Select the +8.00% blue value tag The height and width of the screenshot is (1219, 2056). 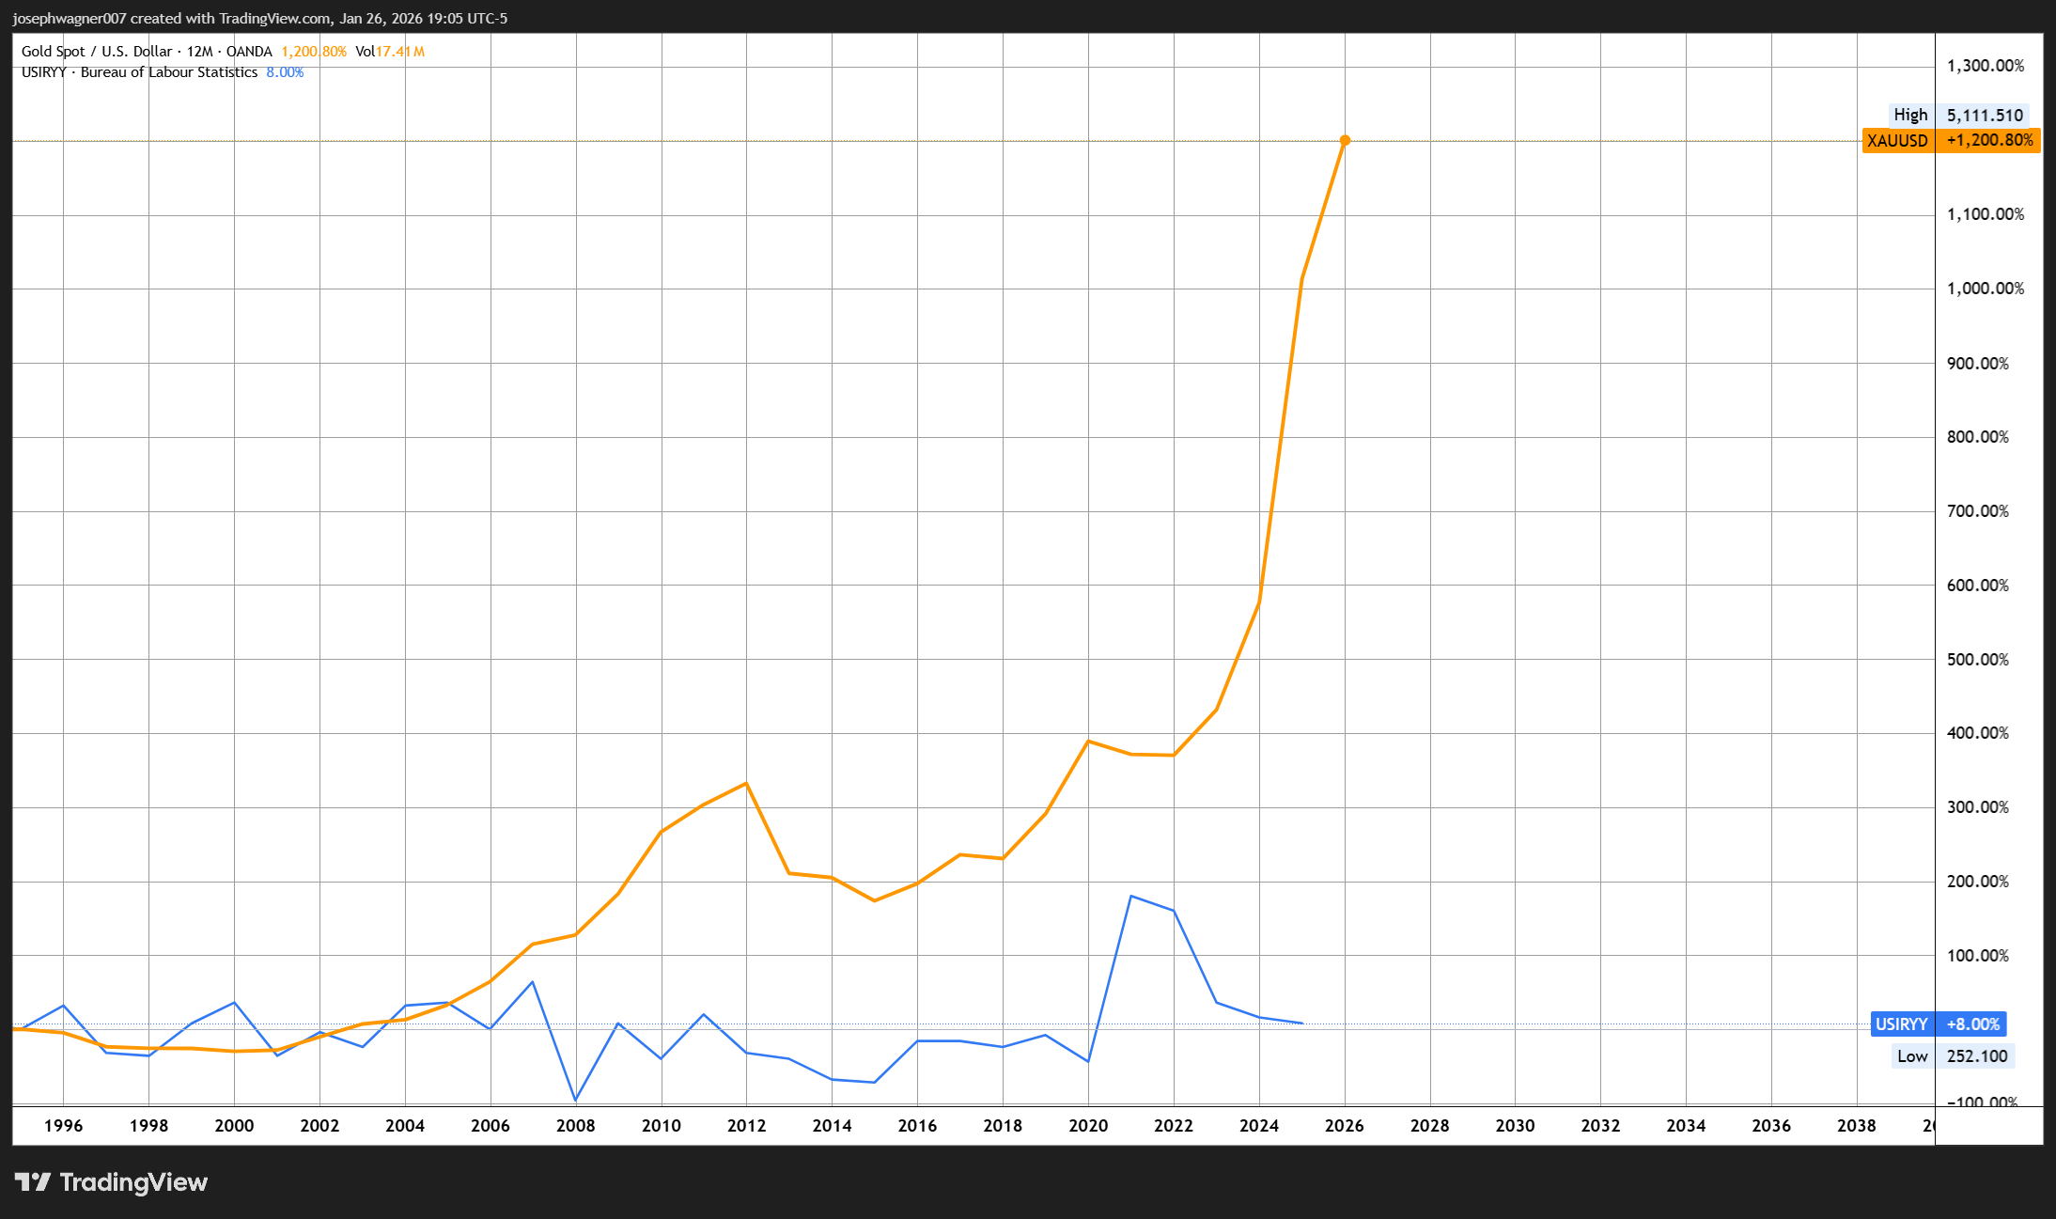coord(1972,1024)
